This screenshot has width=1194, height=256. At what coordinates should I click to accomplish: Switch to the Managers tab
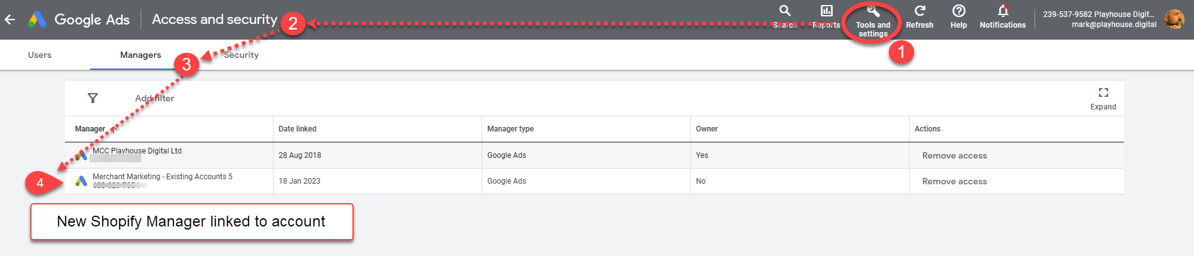(141, 55)
